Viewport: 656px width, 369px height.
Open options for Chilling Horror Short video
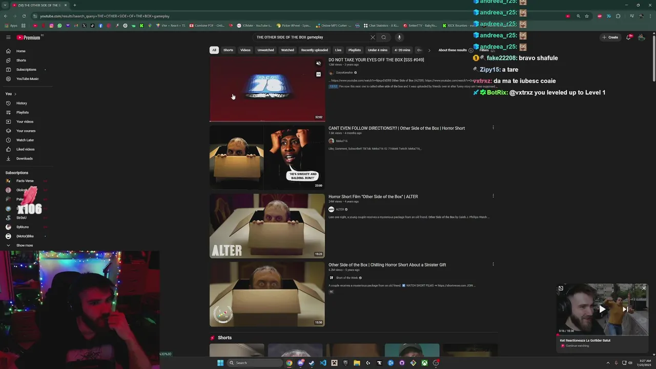(x=493, y=264)
